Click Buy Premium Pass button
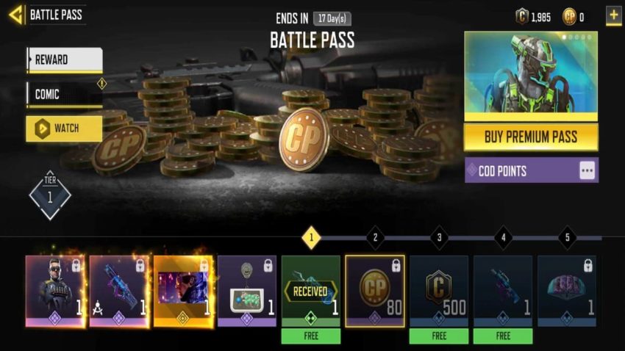Image resolution: width=625 pixels, height=351 pixels. pos(531,137)
